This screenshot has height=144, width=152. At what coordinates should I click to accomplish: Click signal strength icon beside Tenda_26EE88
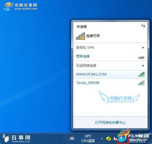[x=141, y=83]
